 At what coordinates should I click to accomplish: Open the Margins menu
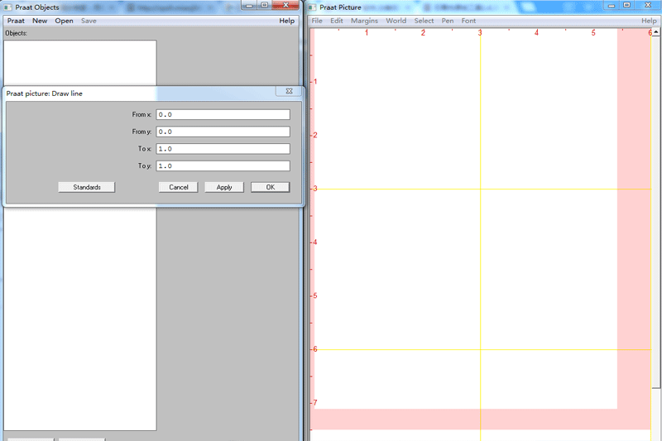point(363,21)
